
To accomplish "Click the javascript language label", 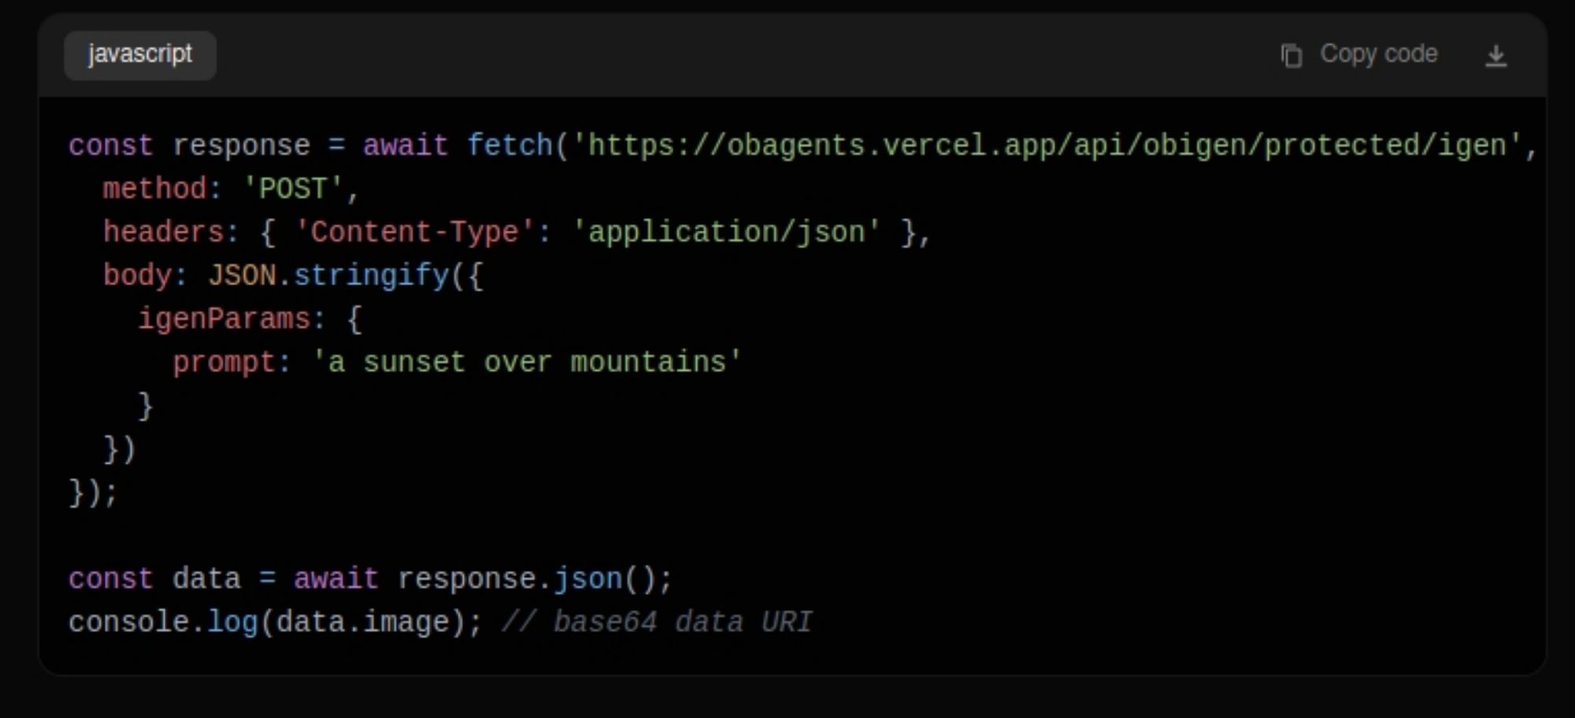I will pyautogui.click(x=140, y=54).
